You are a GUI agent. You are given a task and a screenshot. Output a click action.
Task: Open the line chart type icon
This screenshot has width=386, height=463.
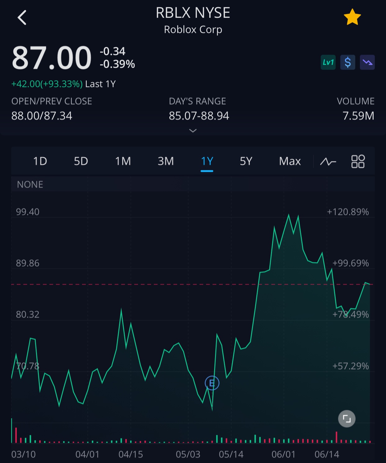pyautogui.click(x=328, y=161)
